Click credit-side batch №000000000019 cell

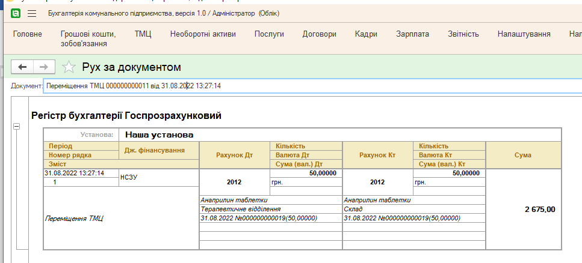pos(414,218)
